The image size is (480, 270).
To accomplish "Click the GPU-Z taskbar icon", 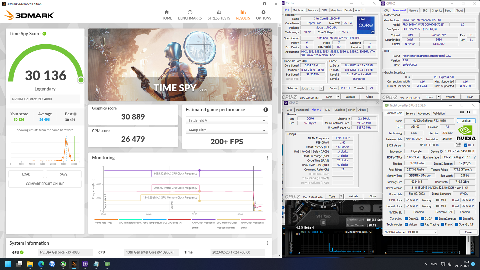I will point(107,264).
